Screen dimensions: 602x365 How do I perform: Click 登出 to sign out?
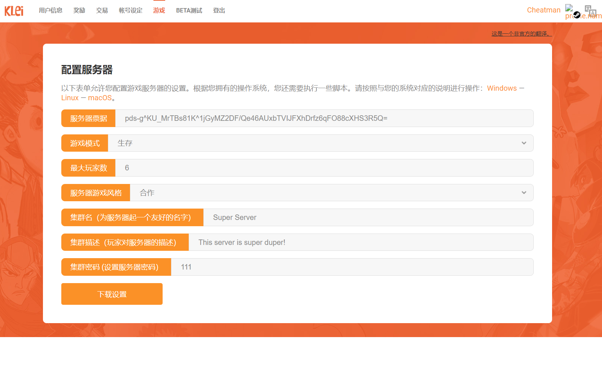(x=219, y=10)
